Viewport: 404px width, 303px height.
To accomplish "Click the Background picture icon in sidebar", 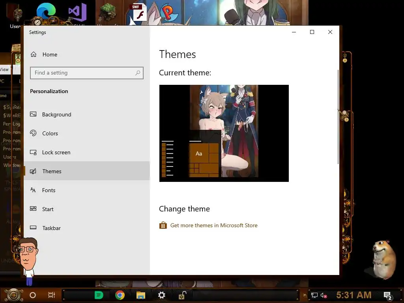I will (x=33, y=114).
